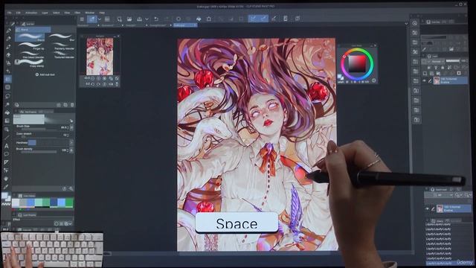The image size is (476, 268).
Task: Select the Text tool (A icon)
Action: [7, 146]
